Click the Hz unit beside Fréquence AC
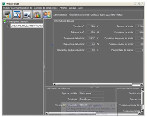 98,32
